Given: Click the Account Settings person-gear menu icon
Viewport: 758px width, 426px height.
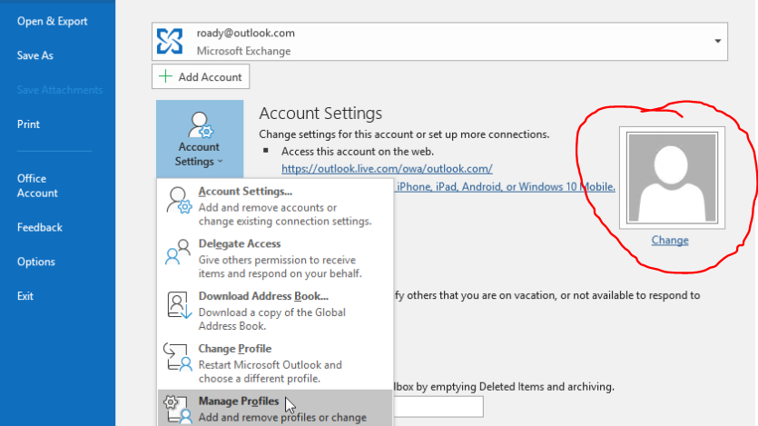Looking at the screenshot, I should (x=179, y=200).
